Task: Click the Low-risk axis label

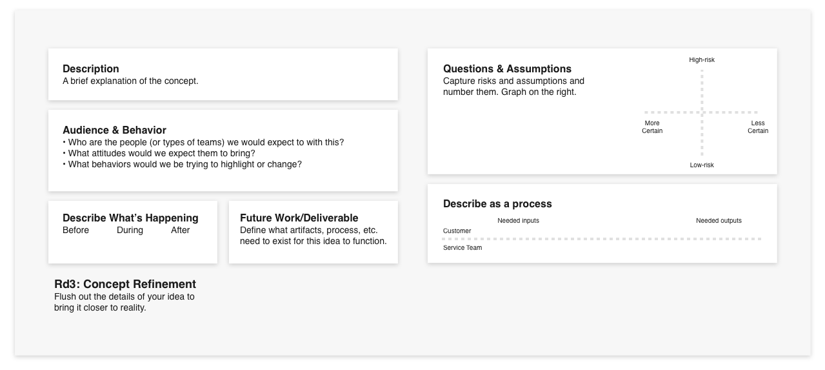Action: tap(702, 165)
